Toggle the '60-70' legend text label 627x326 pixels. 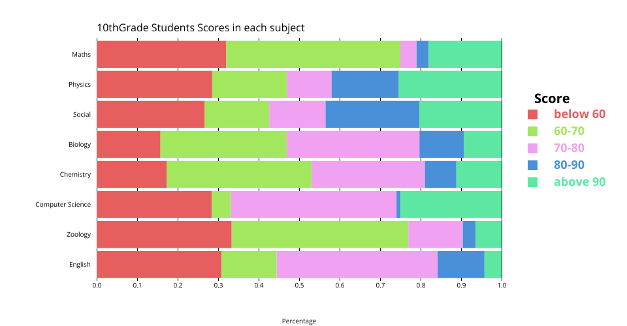[x=569, y=131]
